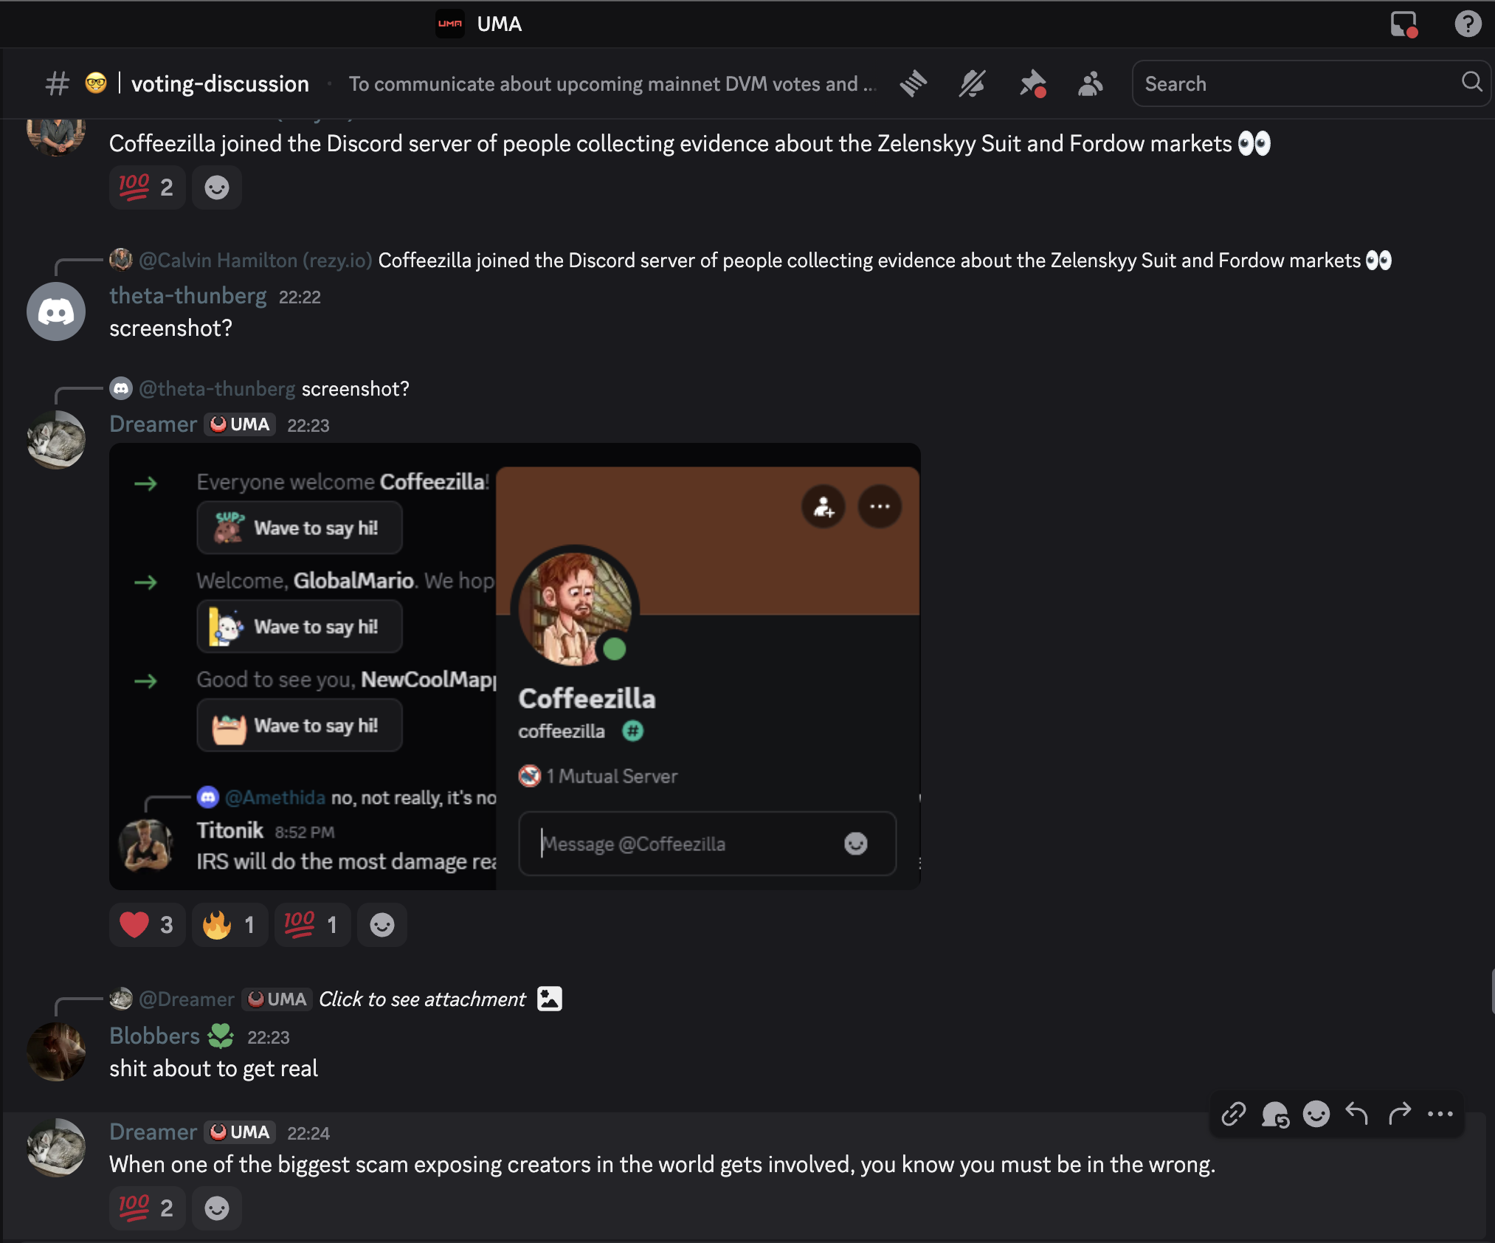Screen dimensions: 1495x1243
Task: Click the search magnifier icon
Action: click(1471, 82)
